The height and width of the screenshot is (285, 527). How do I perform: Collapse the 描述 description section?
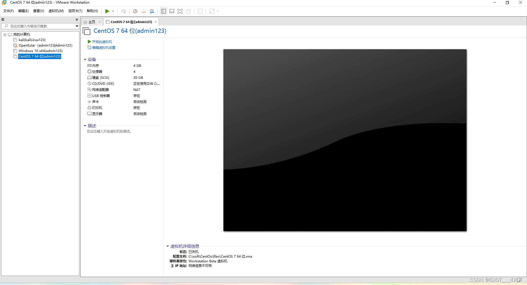[85, 126]
